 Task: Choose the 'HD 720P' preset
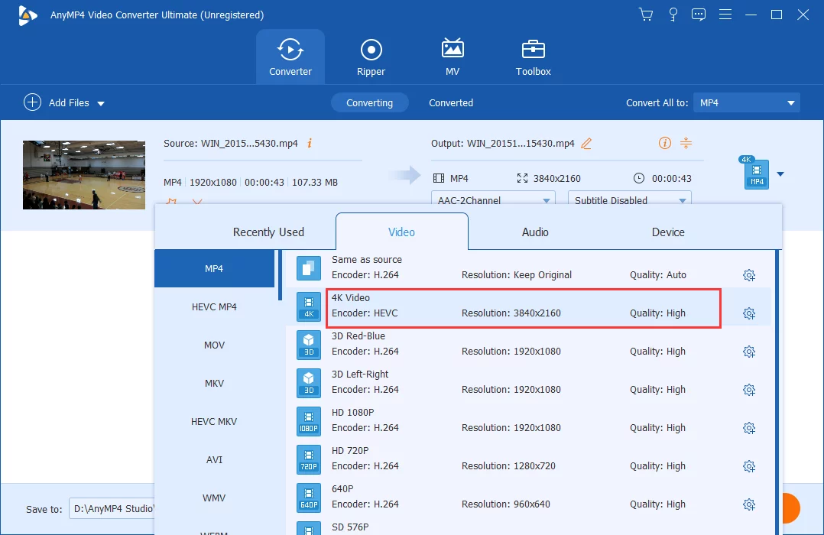point(528,459)
